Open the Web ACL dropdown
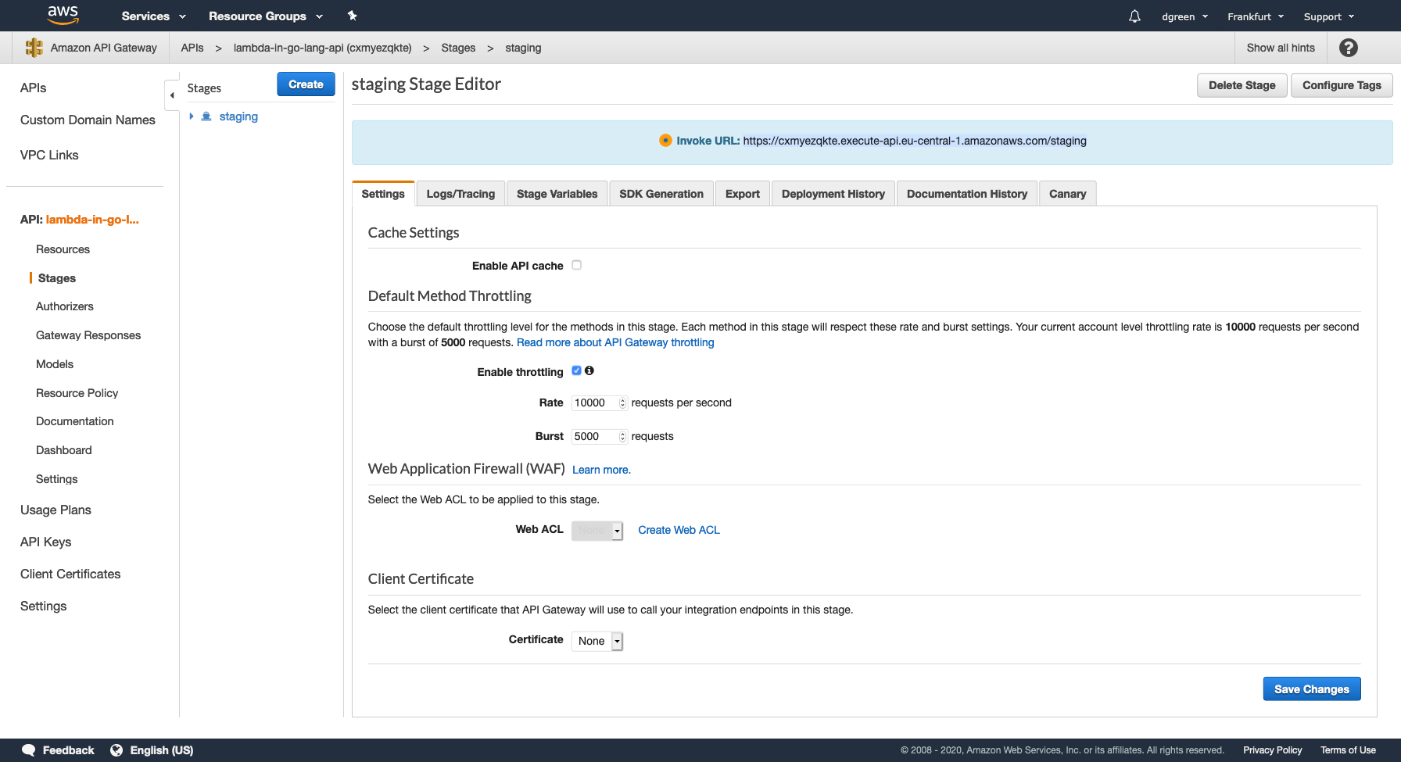 (597, 531)
